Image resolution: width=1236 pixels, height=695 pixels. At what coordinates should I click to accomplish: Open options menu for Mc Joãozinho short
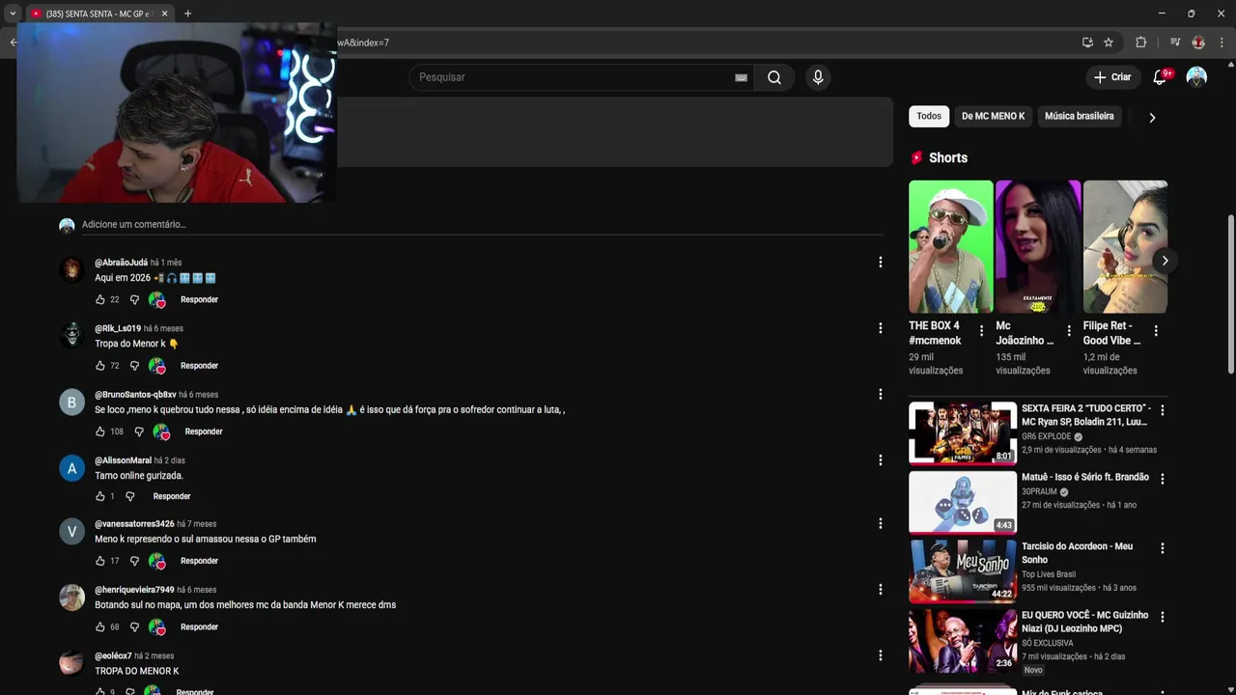tap(1068, 331)
